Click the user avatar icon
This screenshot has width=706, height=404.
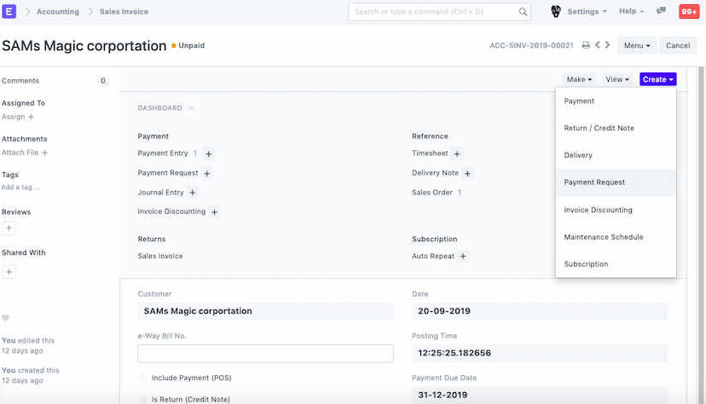click(x=556, y=12)
